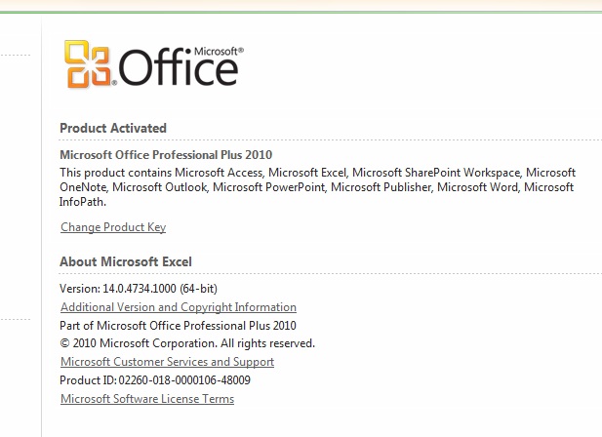Click the 'Part of Microsoft Office Professional Plus' line
Screen dimensions: 602x437
[x=178, y=326]
